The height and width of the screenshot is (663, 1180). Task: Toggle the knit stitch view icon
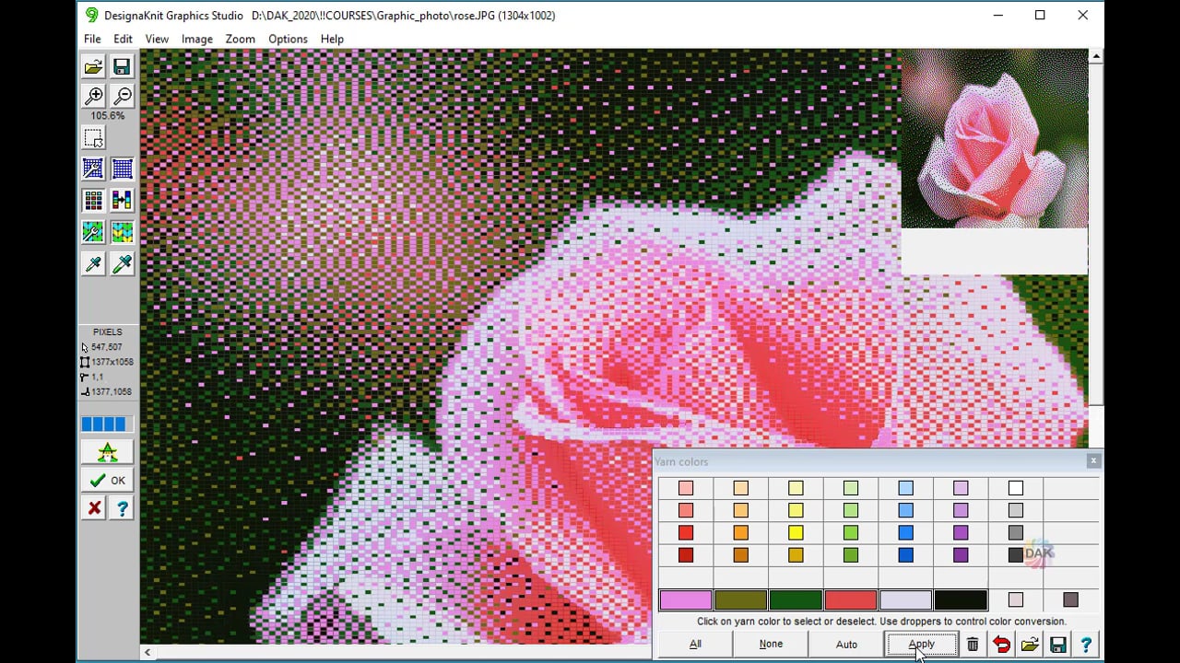click(x=122, y=231)
